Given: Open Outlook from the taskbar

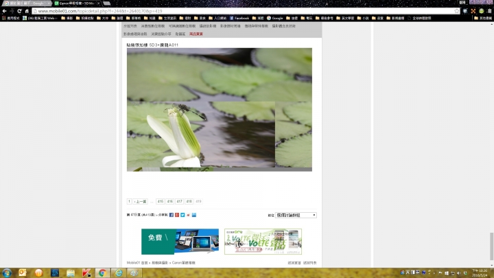Looking at the screenshot, I should 23,273.
